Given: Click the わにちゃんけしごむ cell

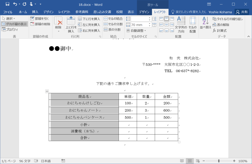Looking at the screenshot, I should [84, 103].
